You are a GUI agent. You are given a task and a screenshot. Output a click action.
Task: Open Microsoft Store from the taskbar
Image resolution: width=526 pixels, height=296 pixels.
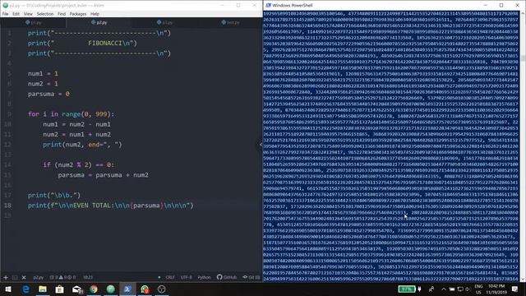coord(60,289)
